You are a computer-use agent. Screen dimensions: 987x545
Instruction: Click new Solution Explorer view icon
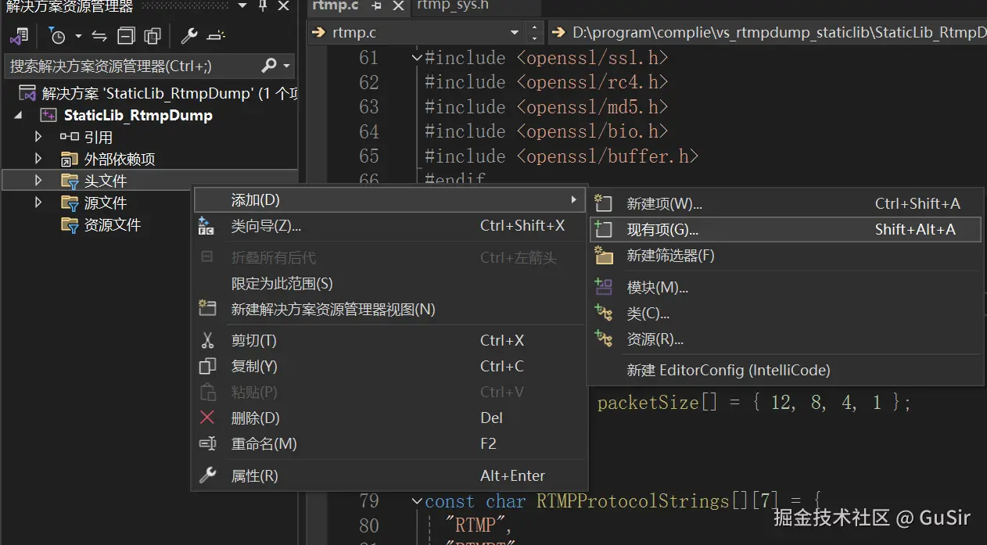[207, 308]
